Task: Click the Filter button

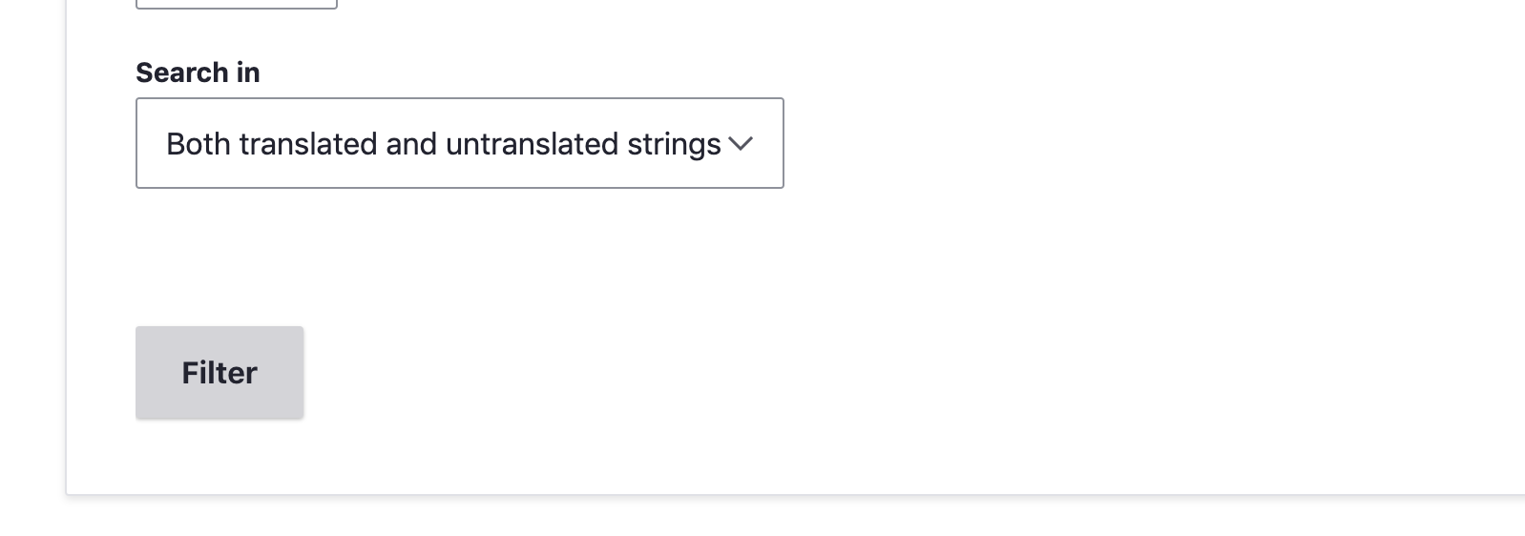Action: pyautogui.click(x=219, y=372)
